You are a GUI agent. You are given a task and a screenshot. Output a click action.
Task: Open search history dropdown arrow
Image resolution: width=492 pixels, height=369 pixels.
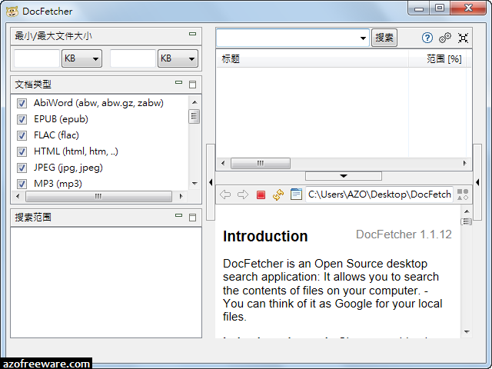coord(363,38)
